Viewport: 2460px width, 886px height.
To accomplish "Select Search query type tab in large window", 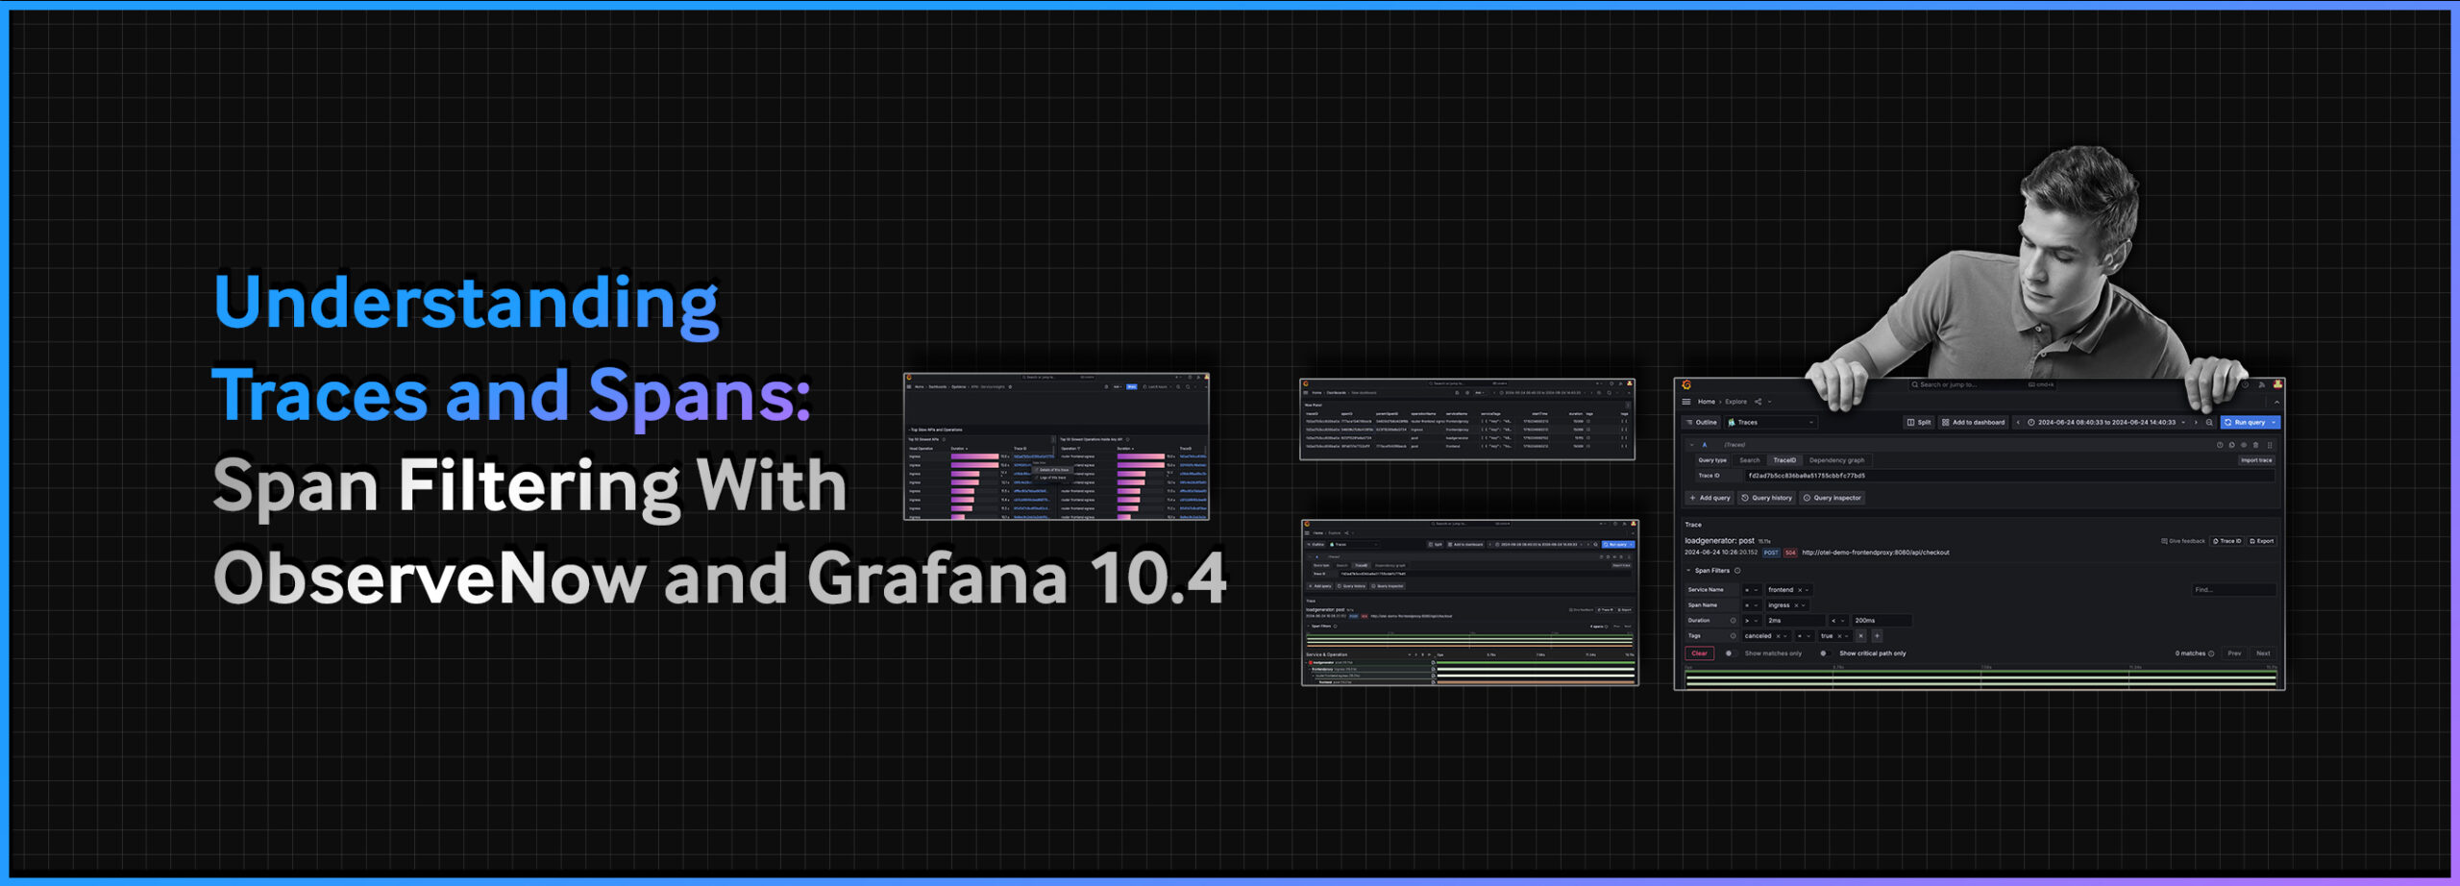I will [x=1750, y=460].
